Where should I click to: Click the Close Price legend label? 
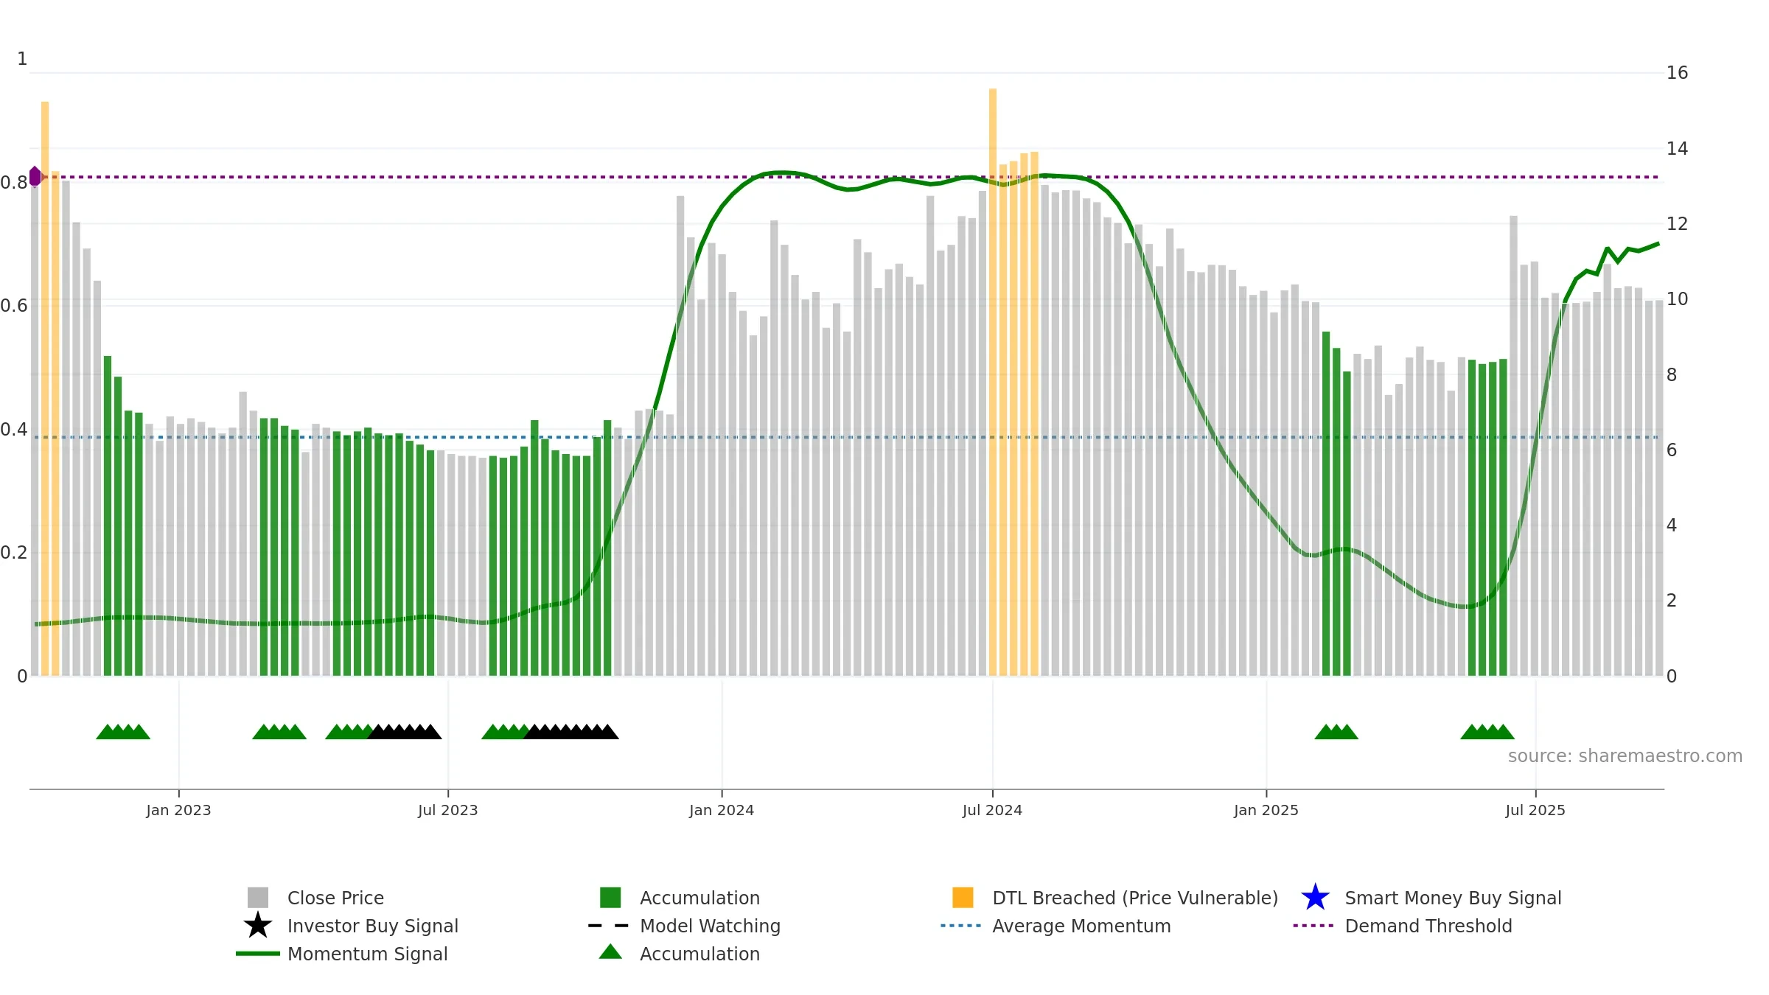coord(335,898)
